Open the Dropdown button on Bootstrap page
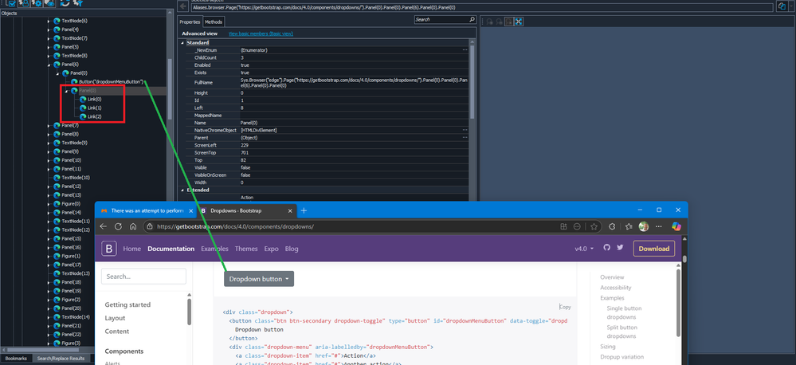The image size is (796, 365). point(259,279)
